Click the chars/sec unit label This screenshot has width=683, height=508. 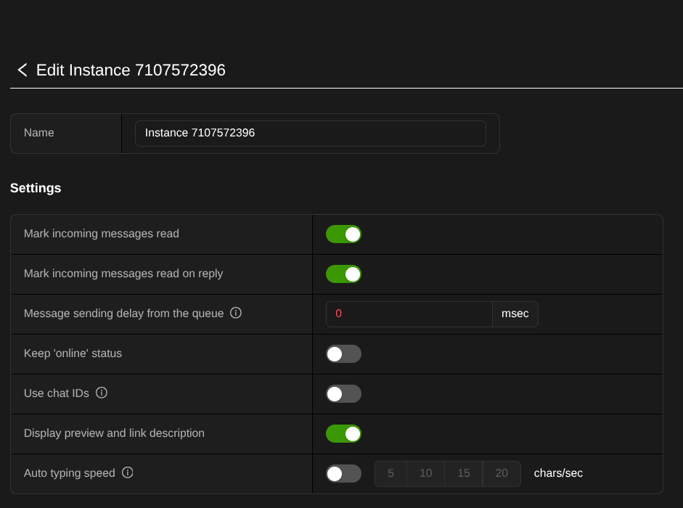[x=558, y=473]
